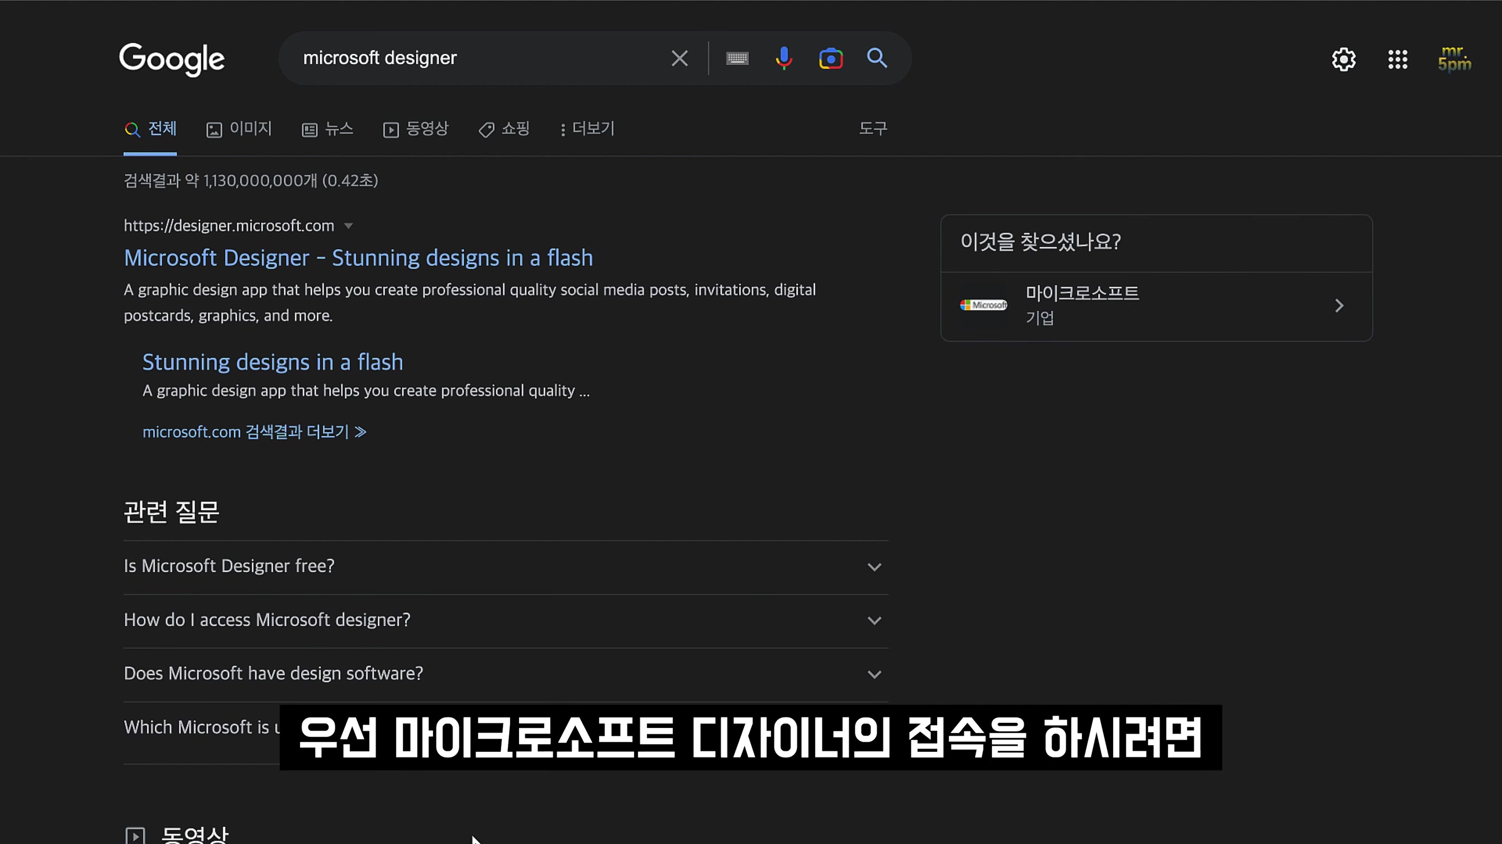Click the search result count text
Viewport: 1502px width, 844px height.
click(x=251, y=180)
